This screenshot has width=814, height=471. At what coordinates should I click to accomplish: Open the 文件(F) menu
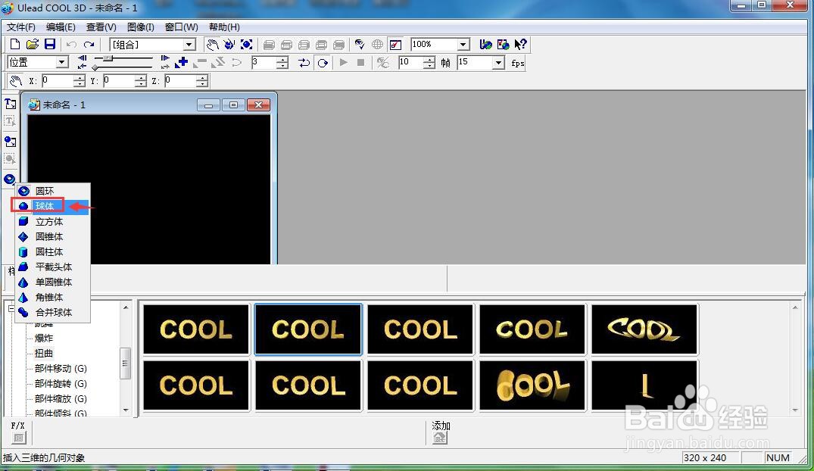point(20,27)
